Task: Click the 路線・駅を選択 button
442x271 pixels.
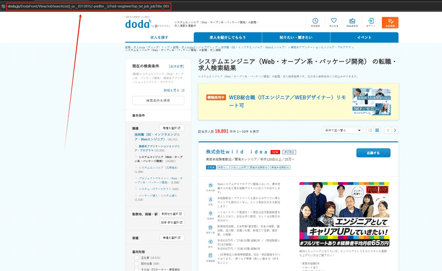Action: [172, 222]
